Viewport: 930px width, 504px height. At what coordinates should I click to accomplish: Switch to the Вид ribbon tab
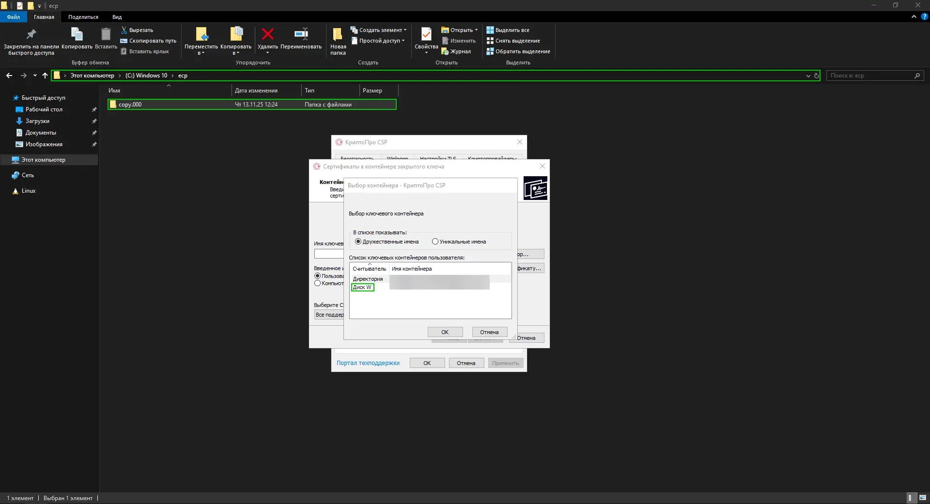tap(117, 17)
